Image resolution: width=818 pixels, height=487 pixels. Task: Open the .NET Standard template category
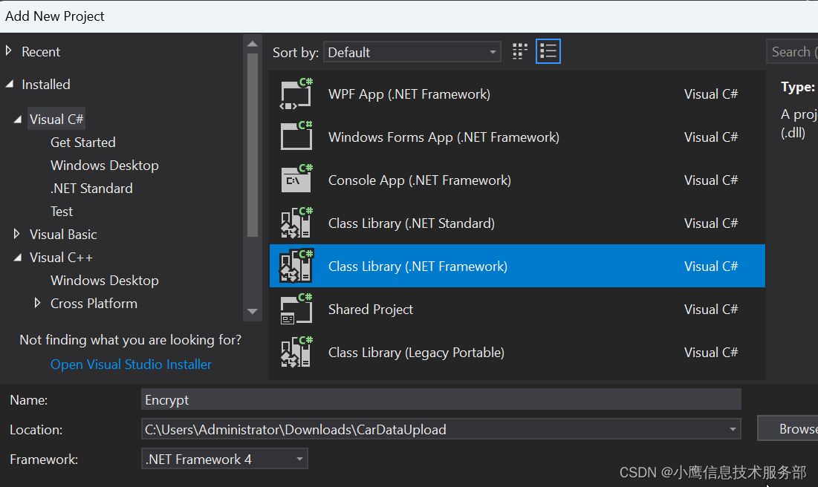(x=91, y=188)
